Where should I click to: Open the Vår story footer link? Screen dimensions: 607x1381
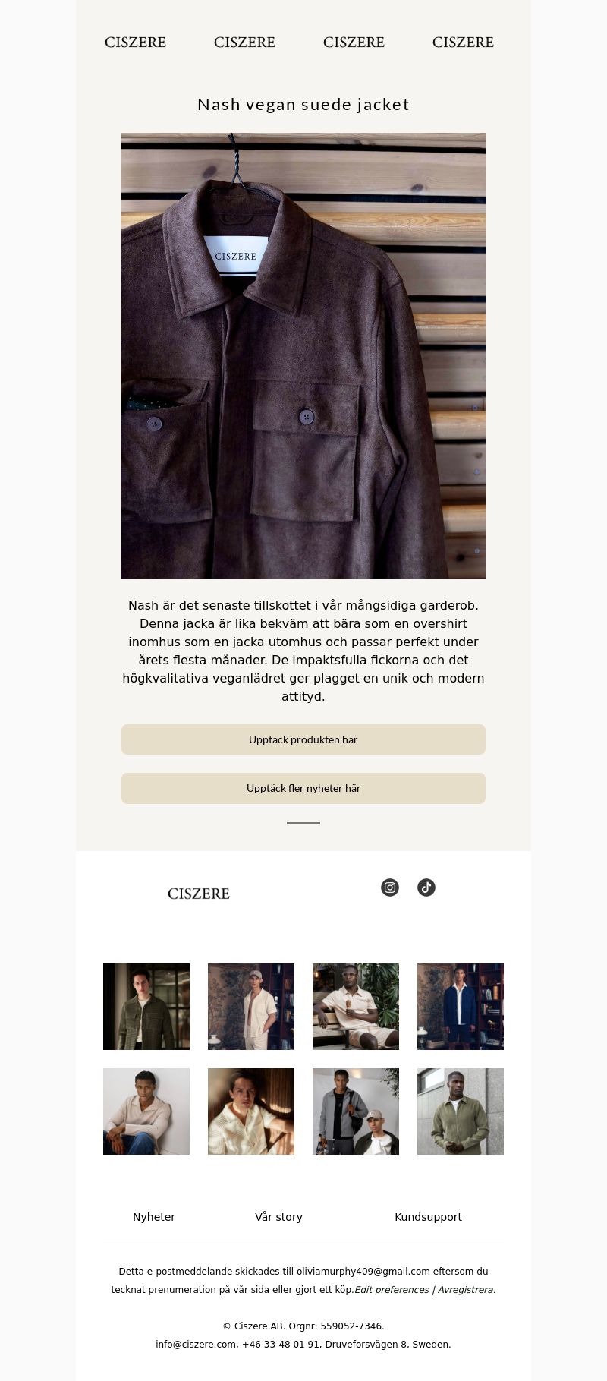click(x=278, y=1217)
